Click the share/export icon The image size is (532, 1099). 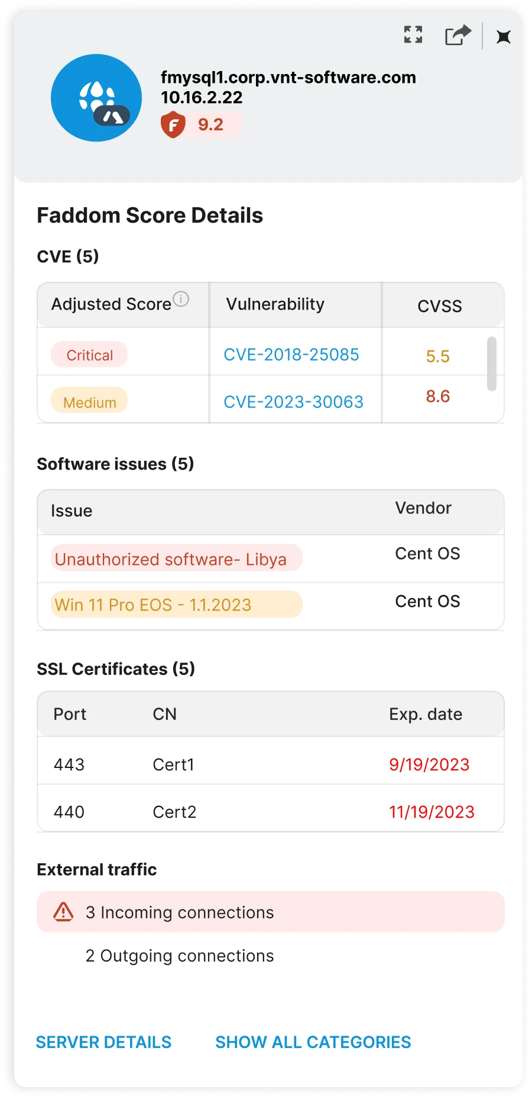tap(458, 35)
